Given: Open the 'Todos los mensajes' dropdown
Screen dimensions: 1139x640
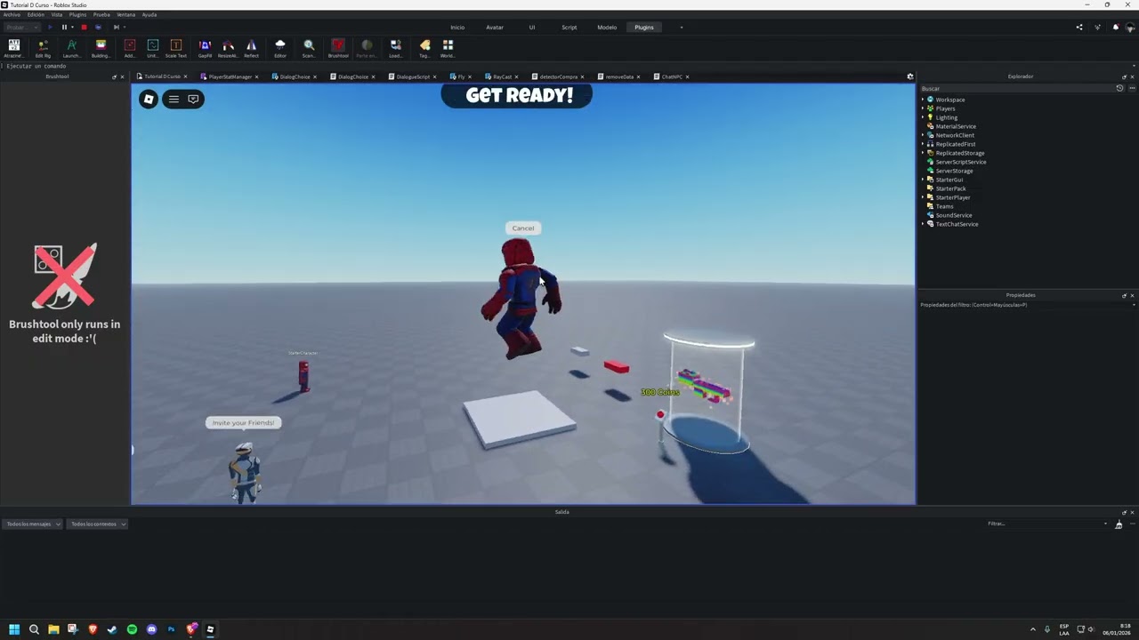Looking at the screenshot, I should 32,524.
